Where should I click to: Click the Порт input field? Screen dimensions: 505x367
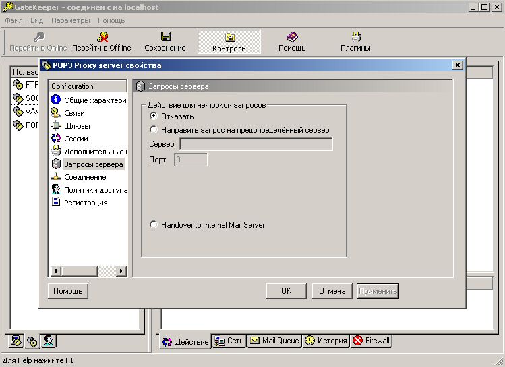(191, 160)
